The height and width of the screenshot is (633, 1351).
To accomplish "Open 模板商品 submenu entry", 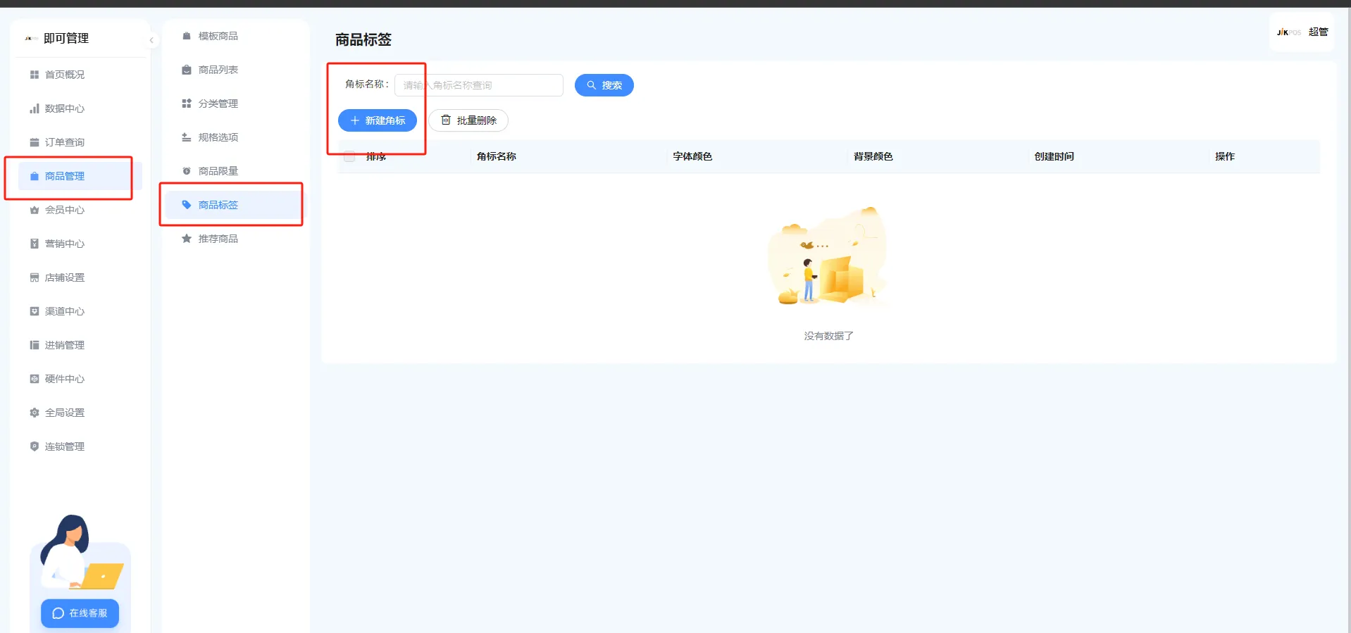I will [x=235, y=36].
